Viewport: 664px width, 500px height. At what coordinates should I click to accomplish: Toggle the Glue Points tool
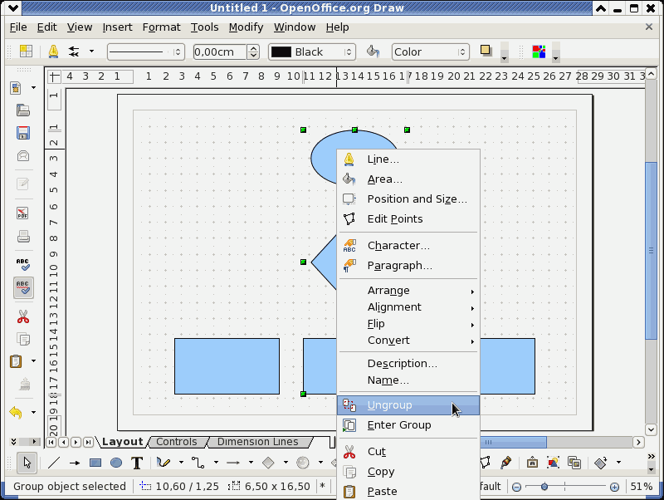click(x=505, y=463)
